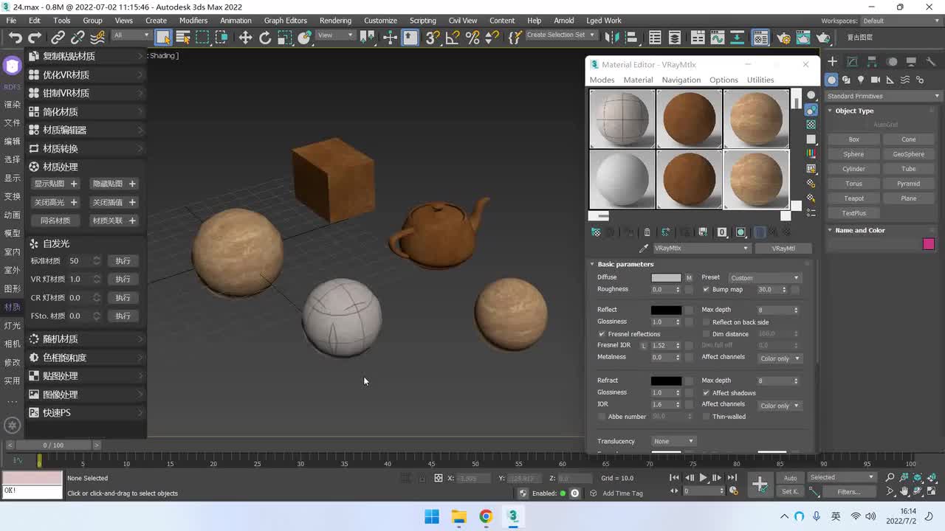945x531 pixels.
Task: Open the Rendering menu
Action: 335,21
